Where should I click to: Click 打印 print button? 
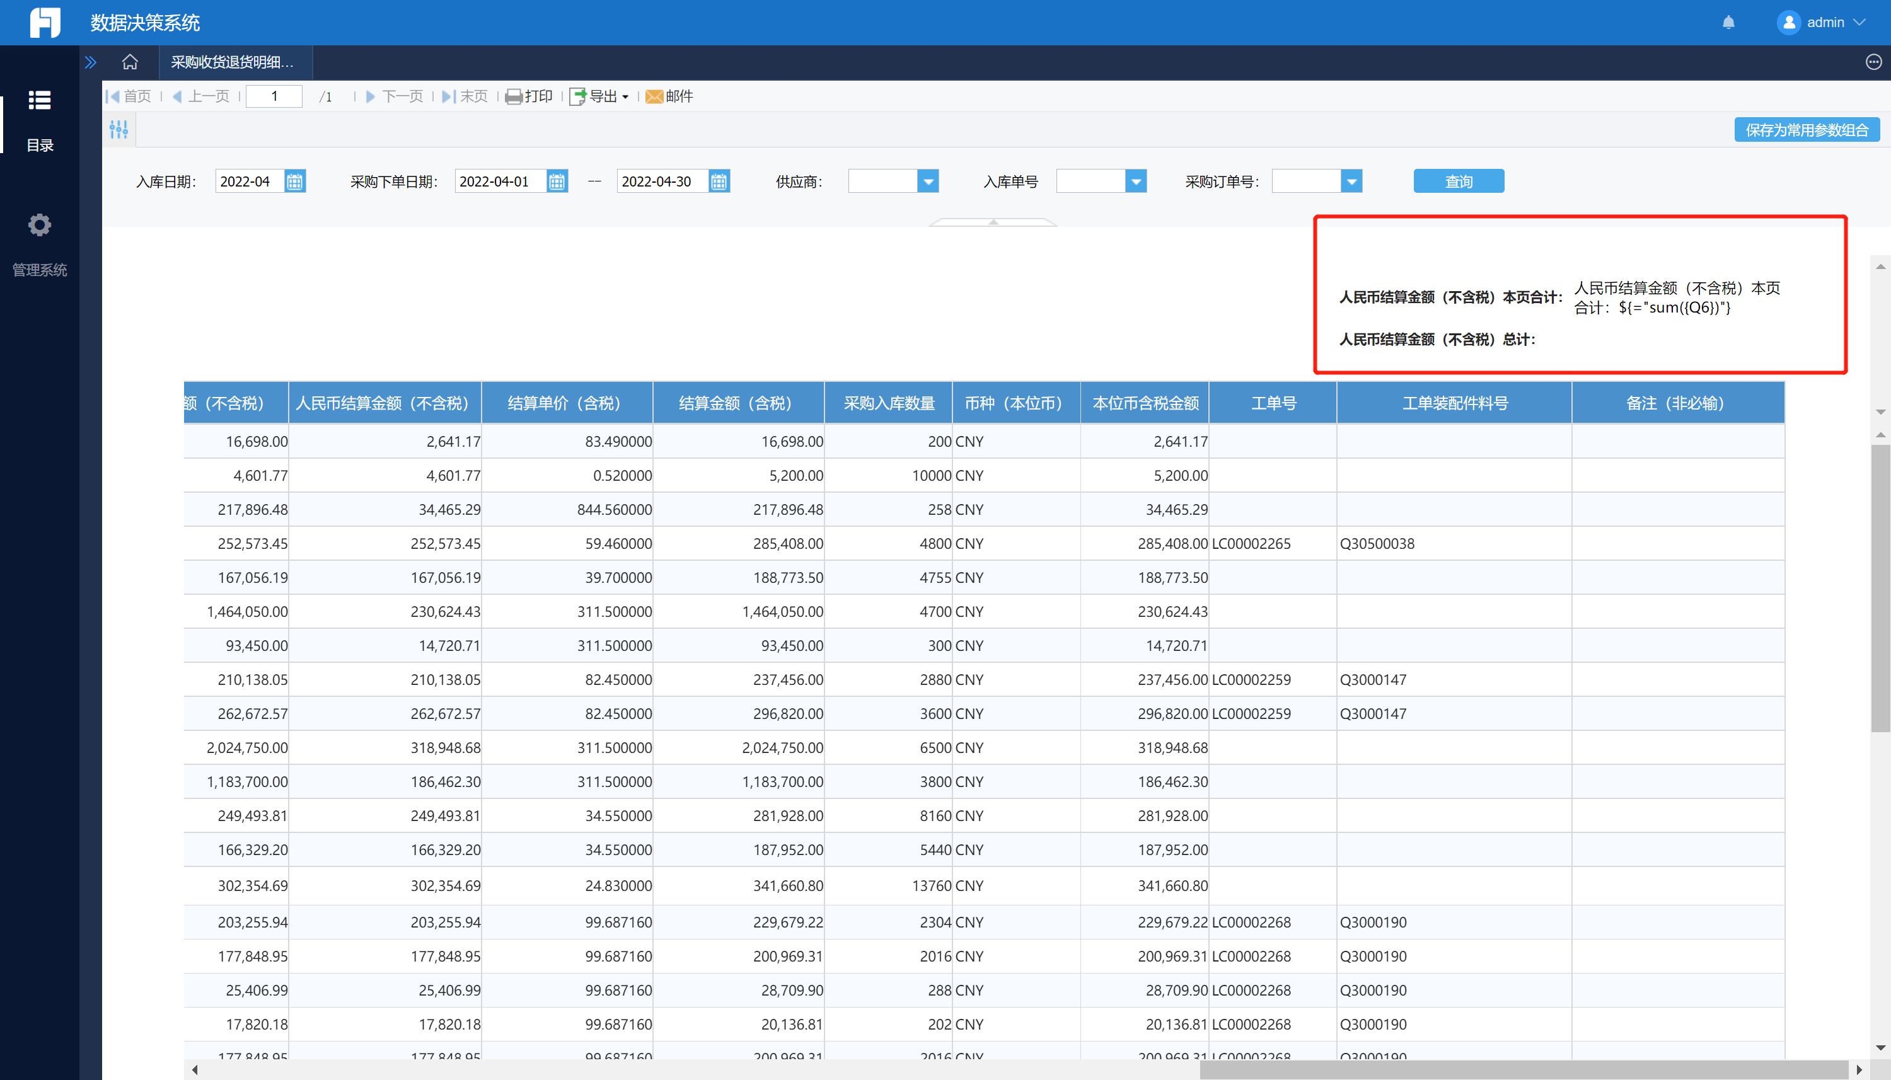(529, 96)
